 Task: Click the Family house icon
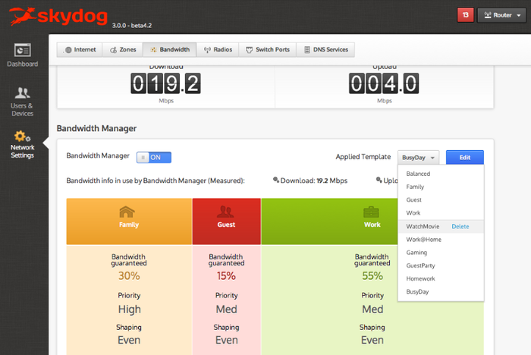(x=127, y=212)
